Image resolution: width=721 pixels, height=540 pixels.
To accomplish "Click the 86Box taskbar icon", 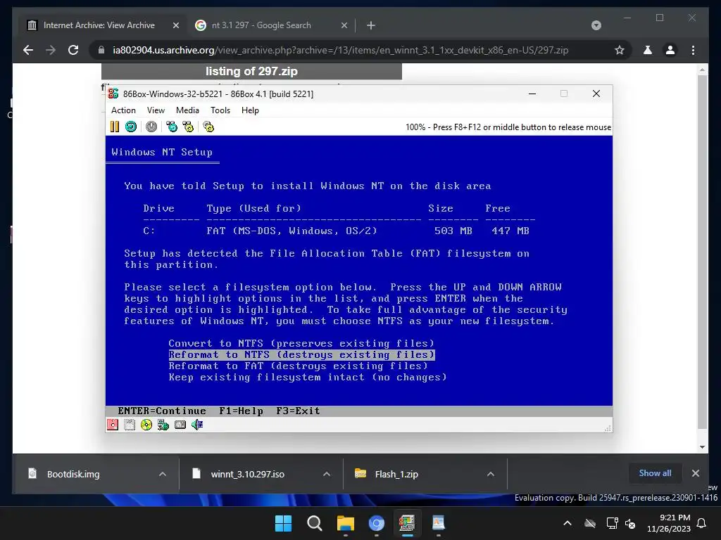I will (x=407, y=523).
